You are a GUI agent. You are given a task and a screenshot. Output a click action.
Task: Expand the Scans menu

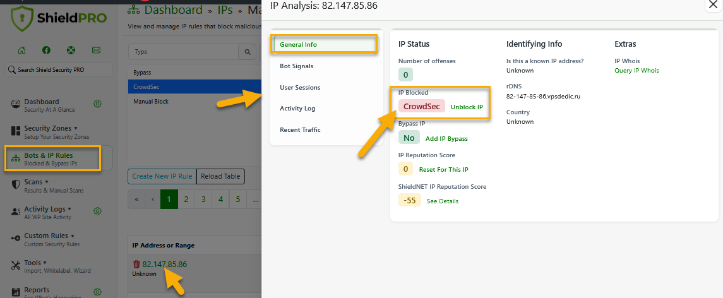coord(47,182)
